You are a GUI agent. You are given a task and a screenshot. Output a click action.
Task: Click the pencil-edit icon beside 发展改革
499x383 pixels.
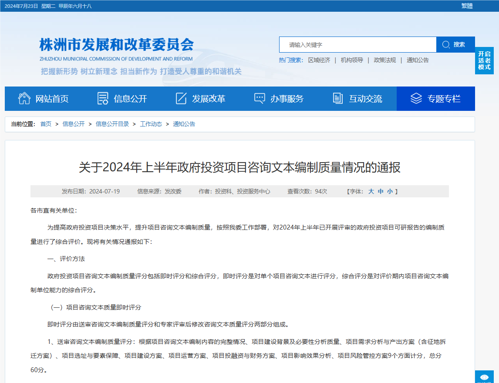click(181, 98)
